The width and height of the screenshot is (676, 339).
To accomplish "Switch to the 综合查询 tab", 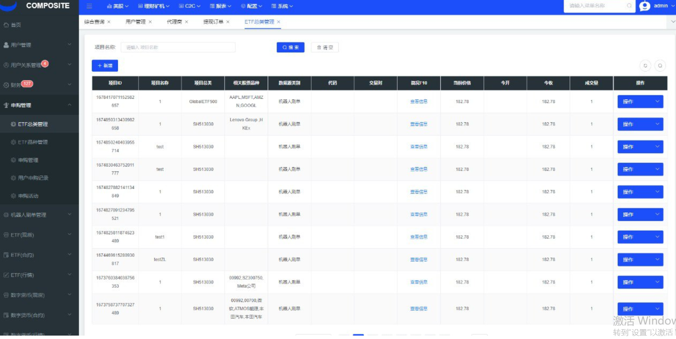I will (94, 22).
